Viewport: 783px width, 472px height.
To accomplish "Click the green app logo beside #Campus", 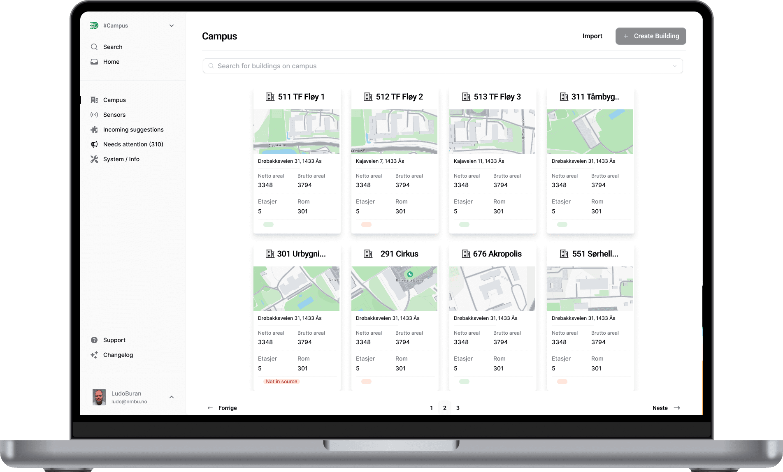I will 94,25.
